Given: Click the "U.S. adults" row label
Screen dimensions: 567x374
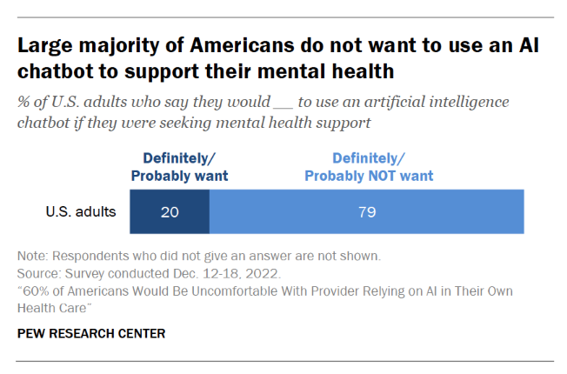Looking at the screenshot, I should pos(83,211).
